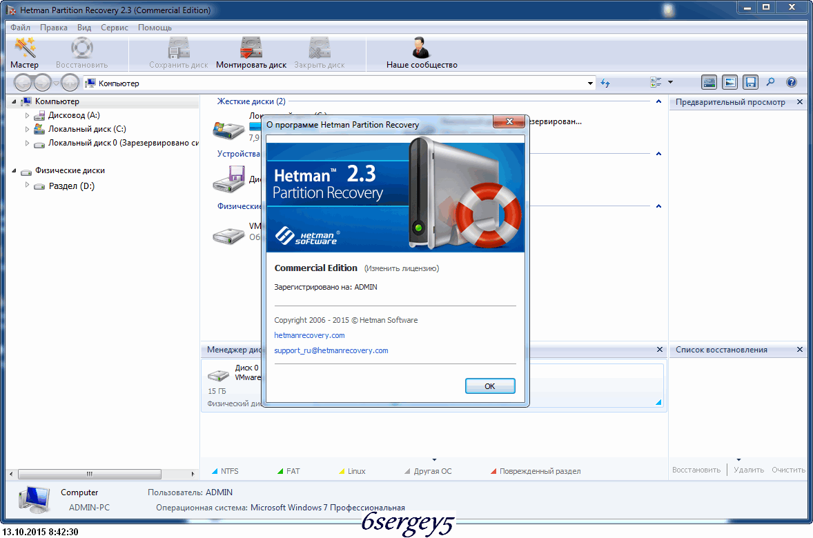Open the address bar dropdown
Image resolution: width=813 pixels, height=538 pixels.
tap(590, 83)
